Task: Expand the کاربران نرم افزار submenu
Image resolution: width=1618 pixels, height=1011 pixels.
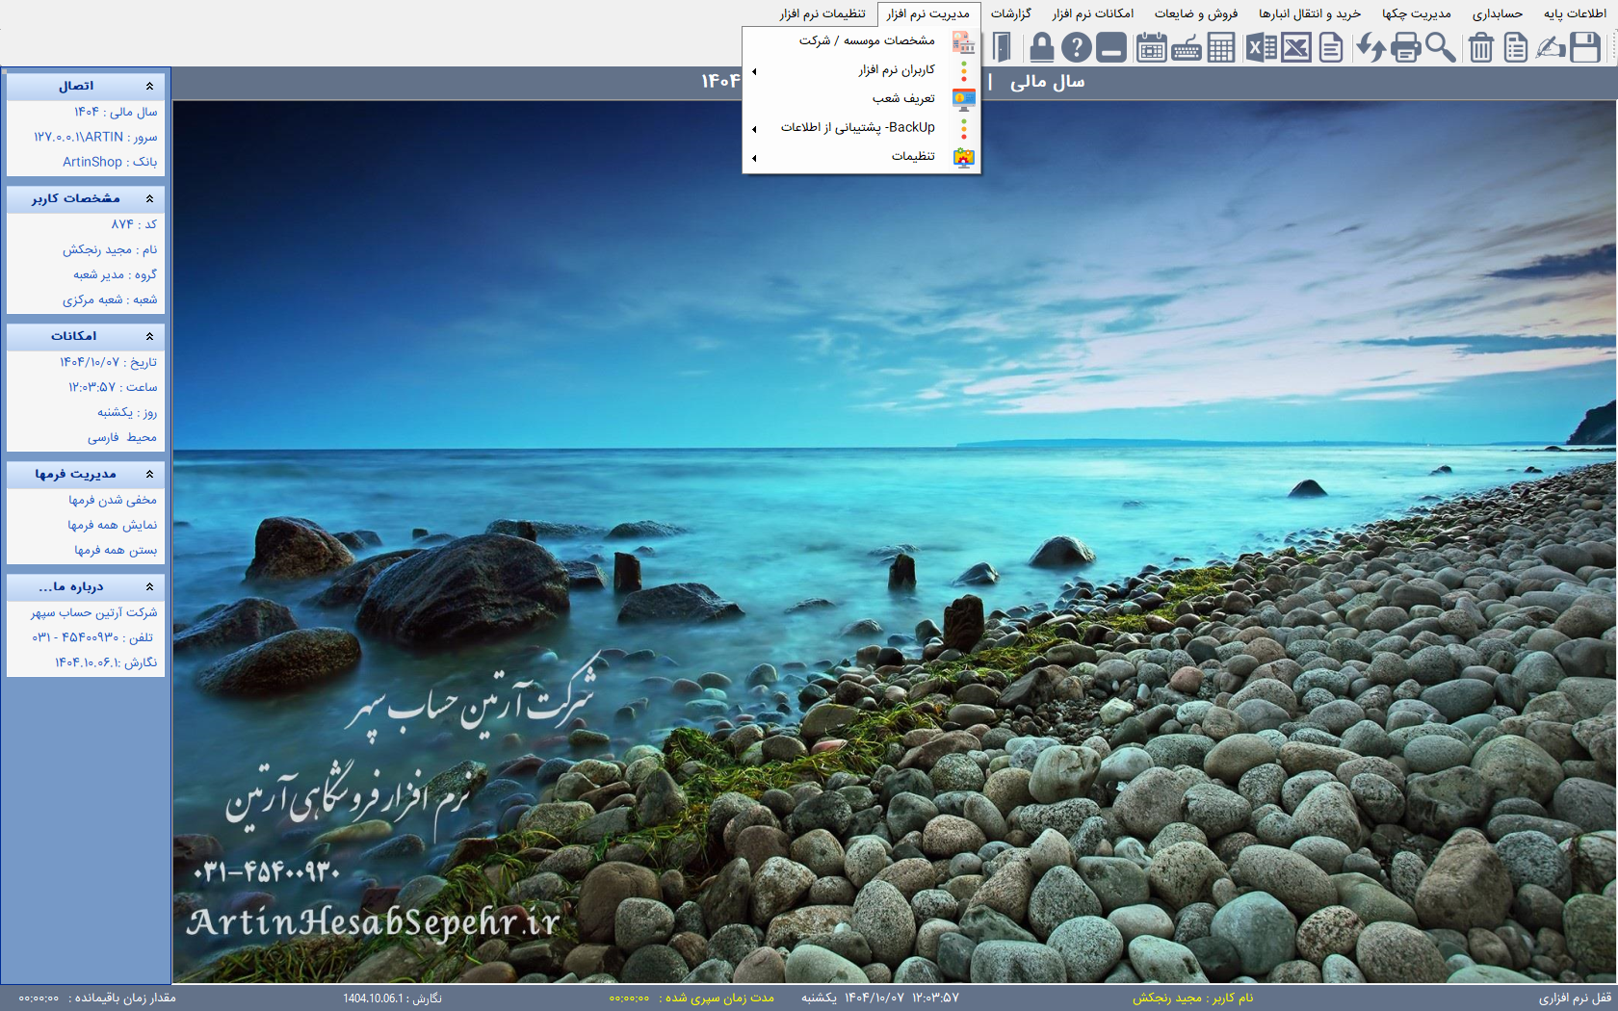Action: click(896, 70)
